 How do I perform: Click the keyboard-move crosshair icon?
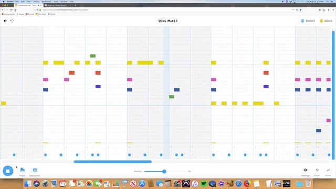12,21
